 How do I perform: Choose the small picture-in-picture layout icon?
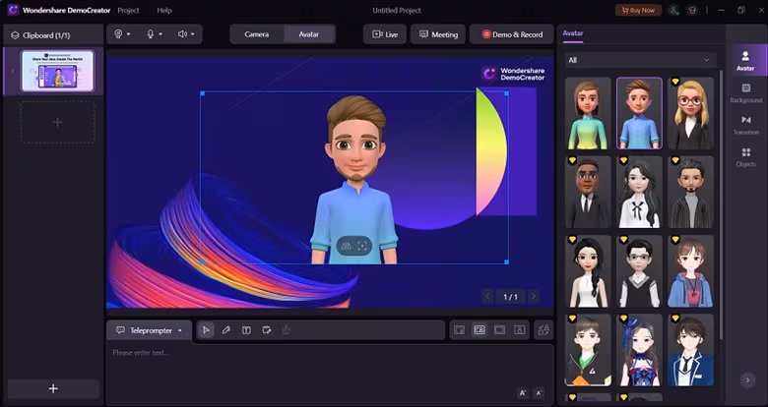coord(459,330)
